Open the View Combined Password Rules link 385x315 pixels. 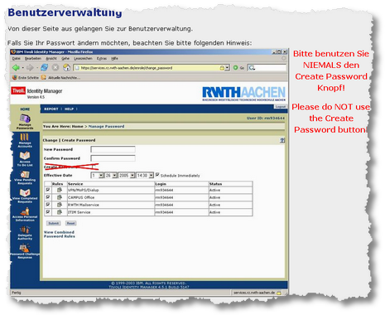pyautogui.click(x=60, y=234)
